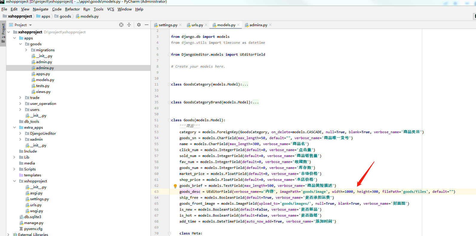The image size is (476, 236).
Task: Close the adminx.py tab
Action: pyautogui.click(x=270, y=25)
